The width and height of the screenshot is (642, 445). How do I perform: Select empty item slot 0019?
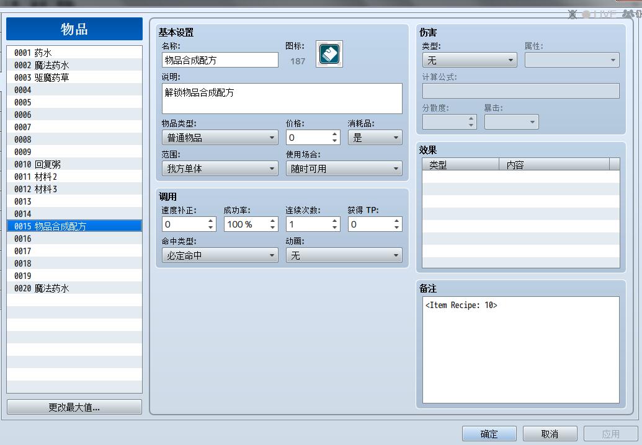point(74,276)
